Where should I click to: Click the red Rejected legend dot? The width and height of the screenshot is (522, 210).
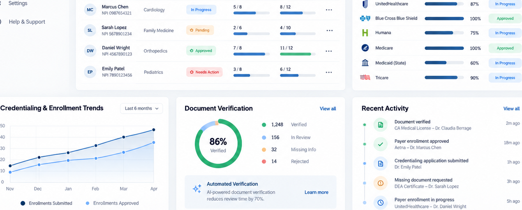click(x=264, y=161)
